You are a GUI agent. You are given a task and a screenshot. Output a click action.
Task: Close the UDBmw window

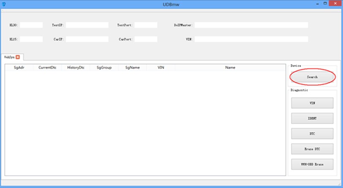pyautogui.click(x=335, y=3)
